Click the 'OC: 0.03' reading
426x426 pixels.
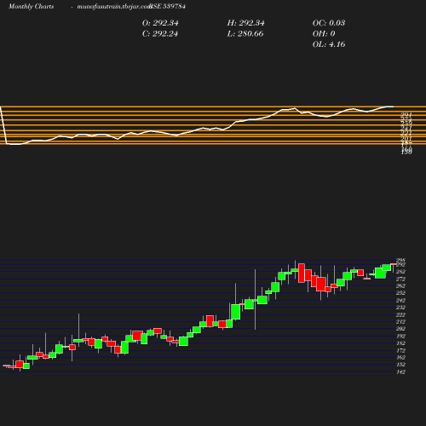coord(329,23)
